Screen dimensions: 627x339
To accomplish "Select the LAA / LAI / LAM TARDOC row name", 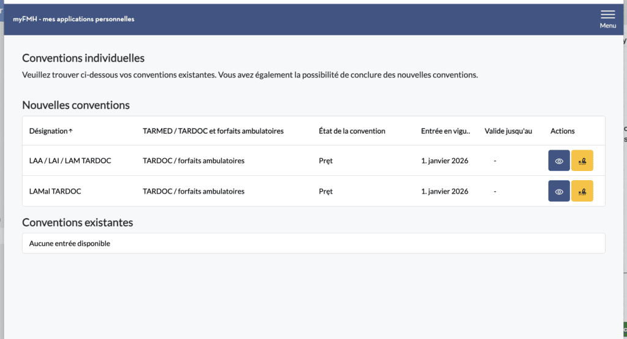I will point(70,161).
